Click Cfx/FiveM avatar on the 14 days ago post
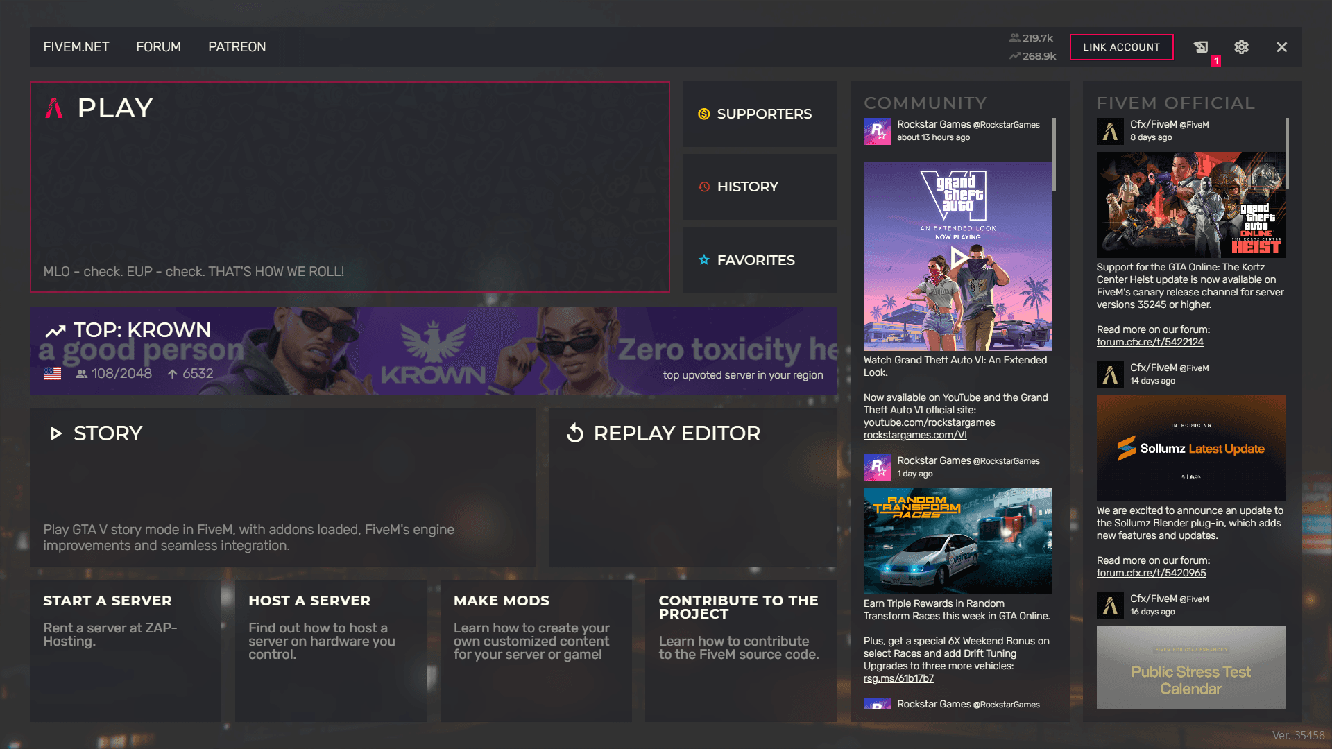This screenshot has height=749, width=1332. coord(1110,374)
